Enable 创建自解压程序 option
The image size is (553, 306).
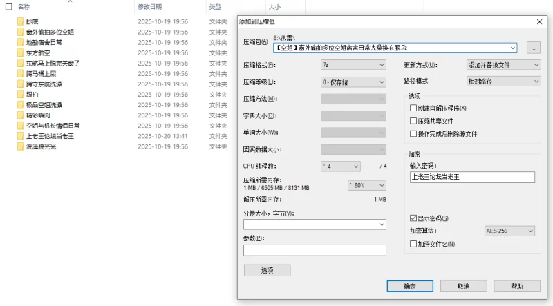[x=413, y=108]
